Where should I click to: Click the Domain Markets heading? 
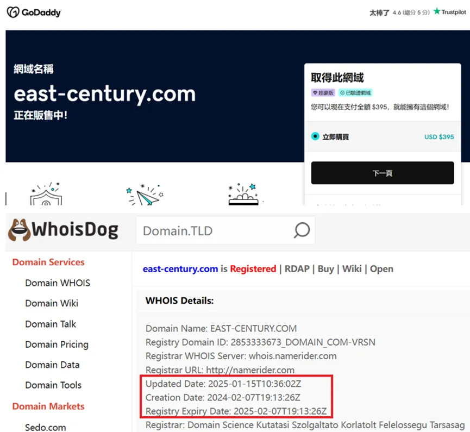click(x=48, y=406)
